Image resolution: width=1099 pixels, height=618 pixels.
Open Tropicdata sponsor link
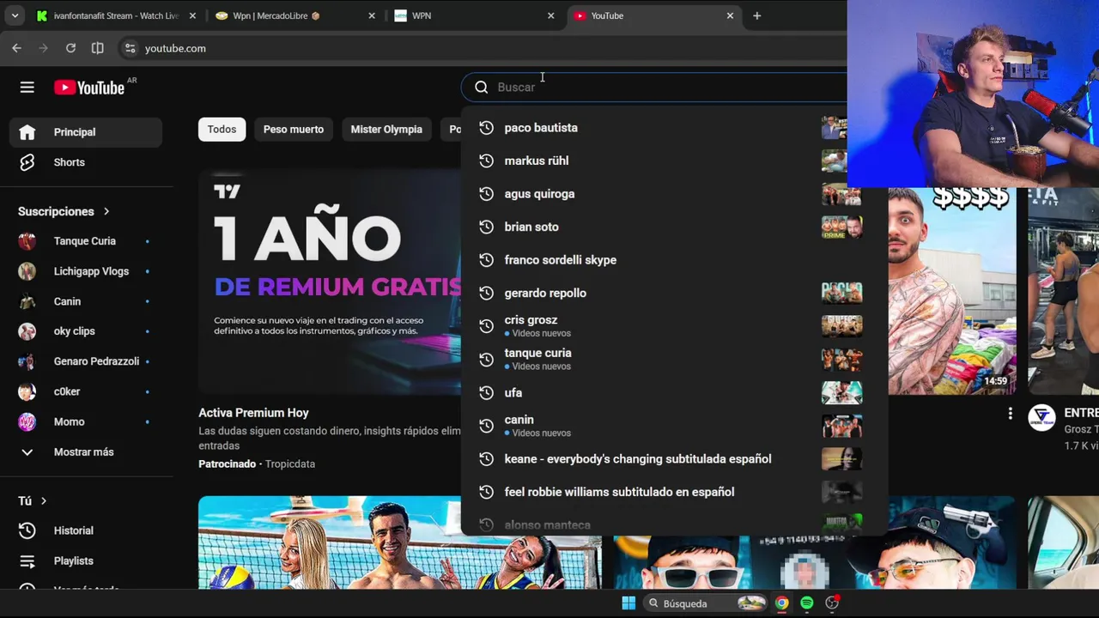pos(290,464)
